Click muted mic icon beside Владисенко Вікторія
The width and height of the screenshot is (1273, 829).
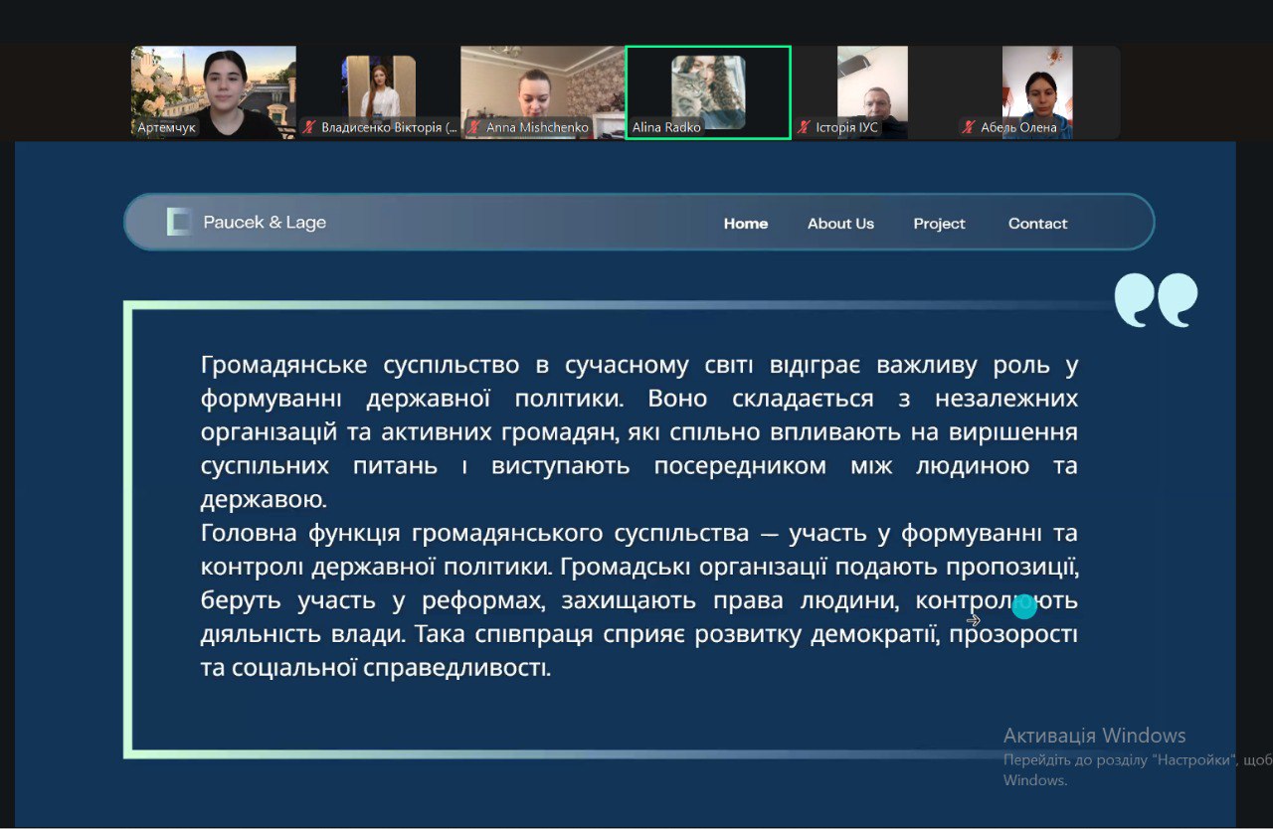[309, 127]
